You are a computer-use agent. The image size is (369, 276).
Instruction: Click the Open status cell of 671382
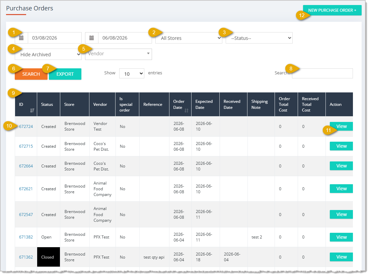click(x=49, y=237)
